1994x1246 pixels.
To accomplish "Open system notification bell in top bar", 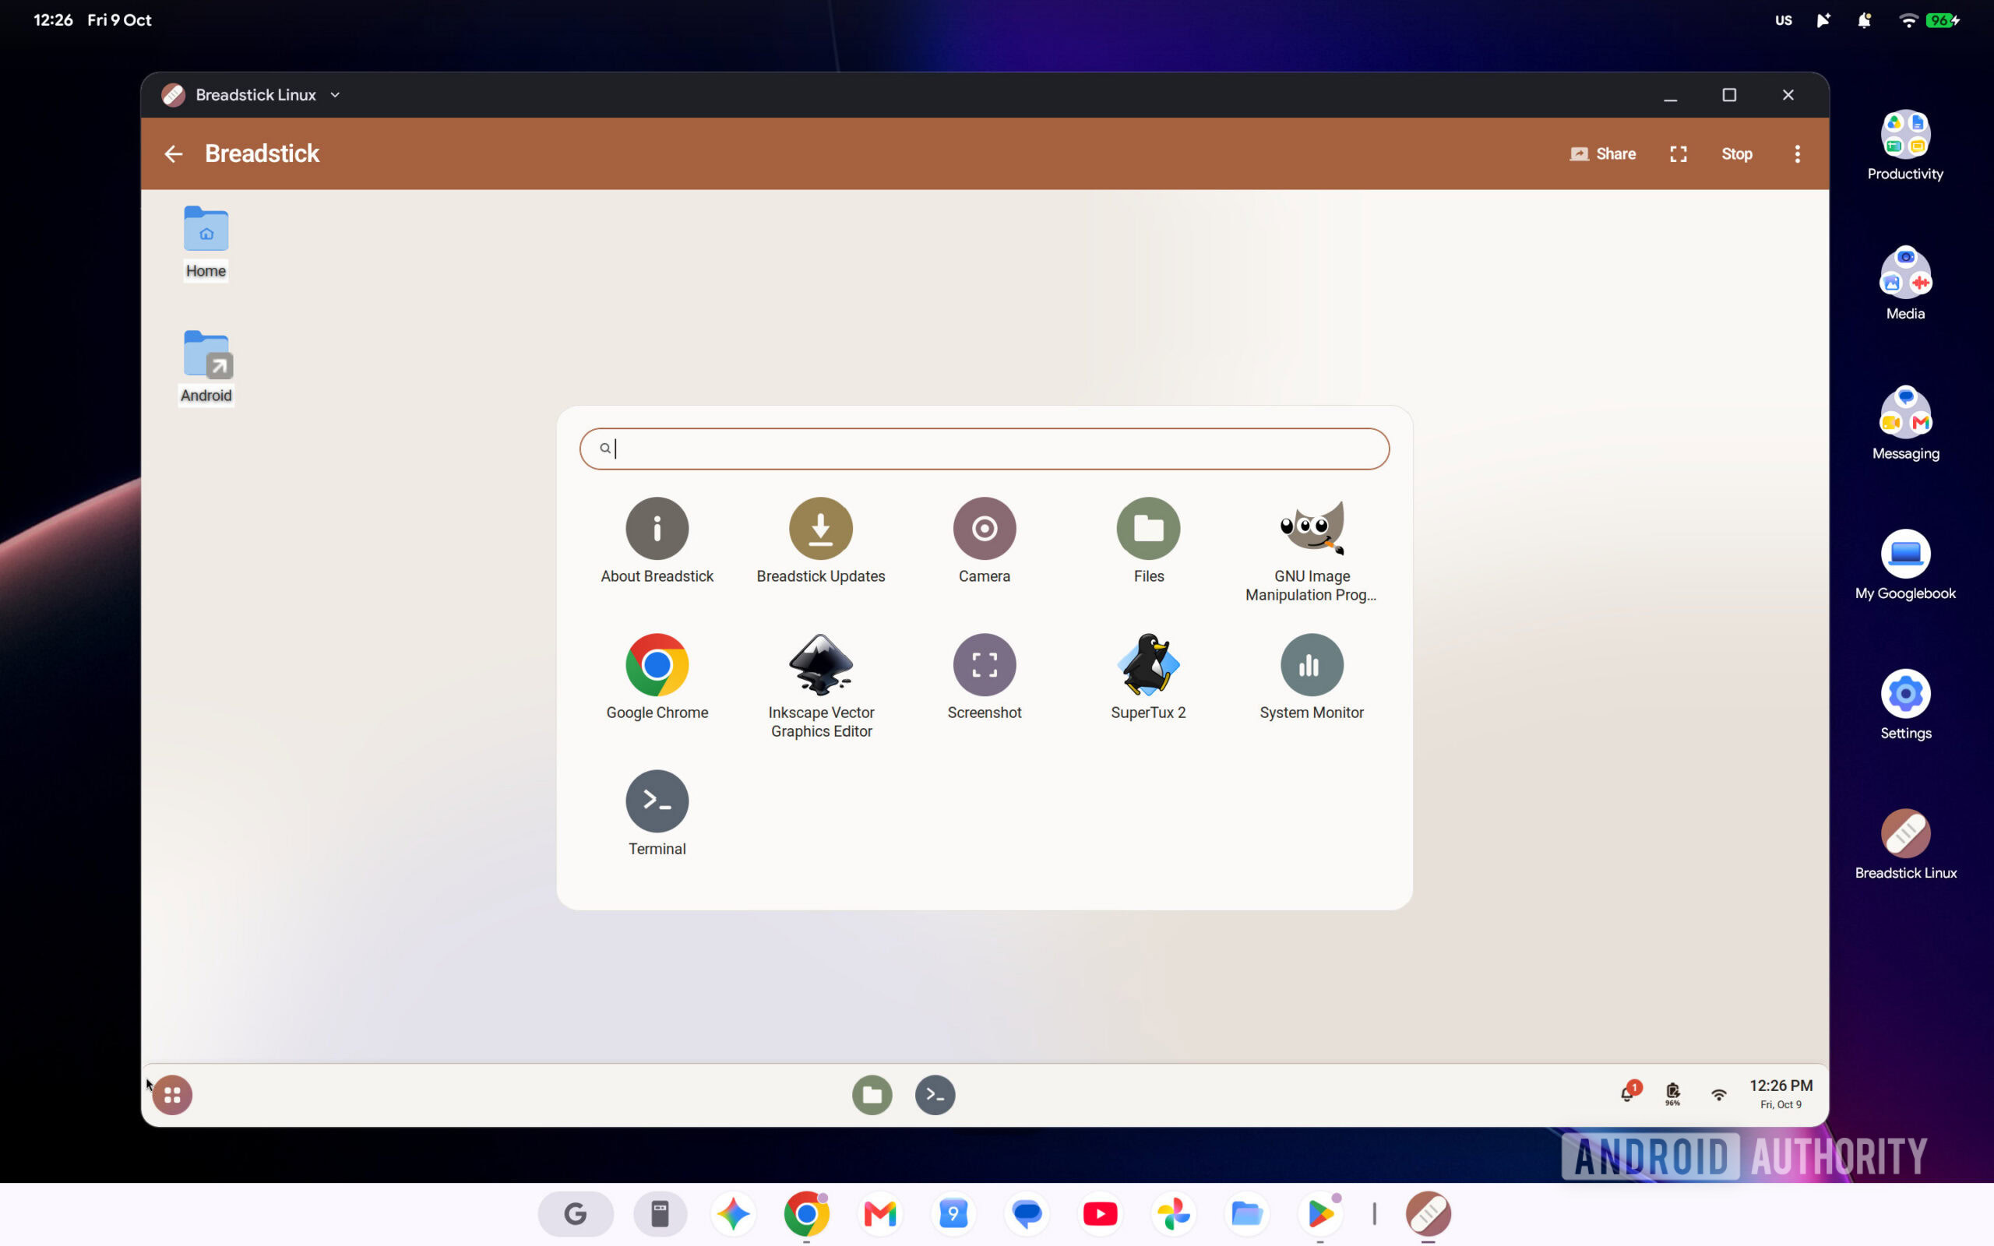I will [1864, 20].
